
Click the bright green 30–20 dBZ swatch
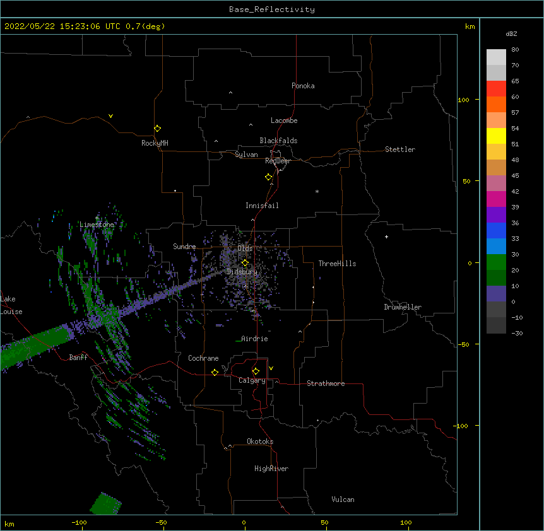[496, 262]
